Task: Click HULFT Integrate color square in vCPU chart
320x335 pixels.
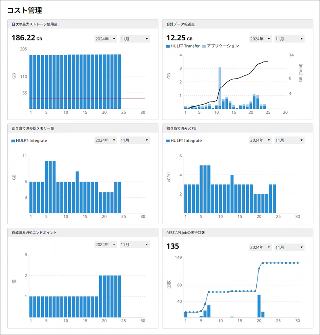Action: click(x=169, y=141)
